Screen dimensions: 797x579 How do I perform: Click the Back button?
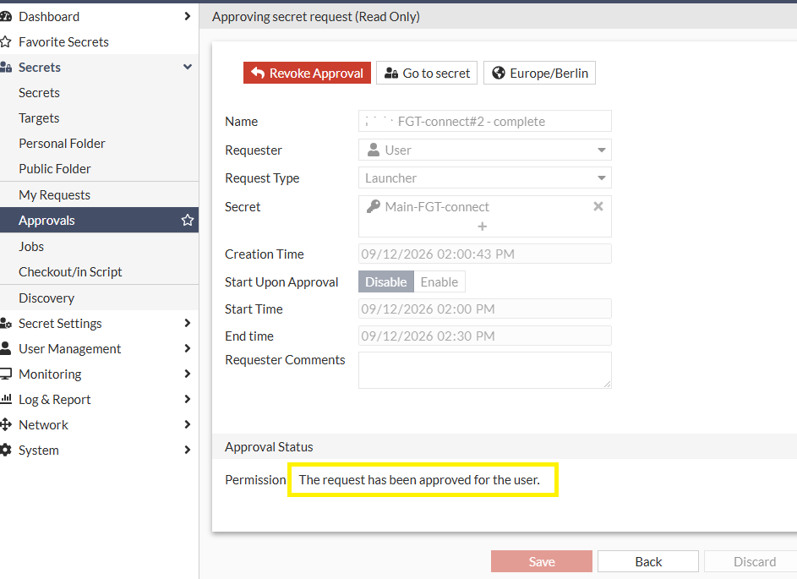point(648,561)
